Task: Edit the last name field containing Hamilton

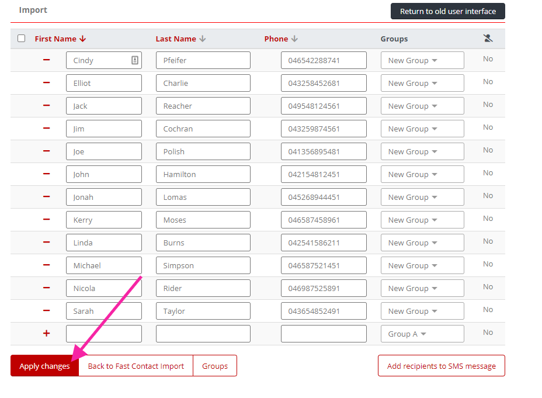Action: point(203,175)
